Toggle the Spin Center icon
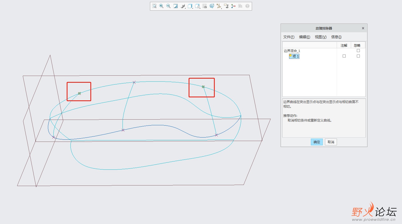 point(233,6)
